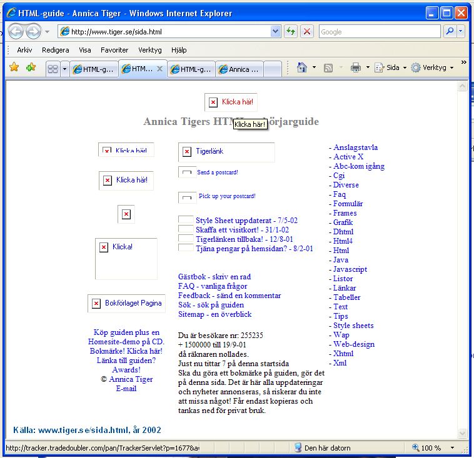The height and width of the screenshot is (458, 474).
Task: Open the Verktyg gear toolbar menu
Action: coord(432,67)
